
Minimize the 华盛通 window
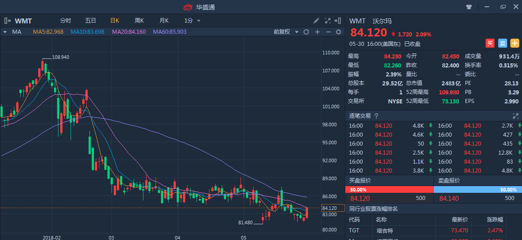click(x=487, y=7)
